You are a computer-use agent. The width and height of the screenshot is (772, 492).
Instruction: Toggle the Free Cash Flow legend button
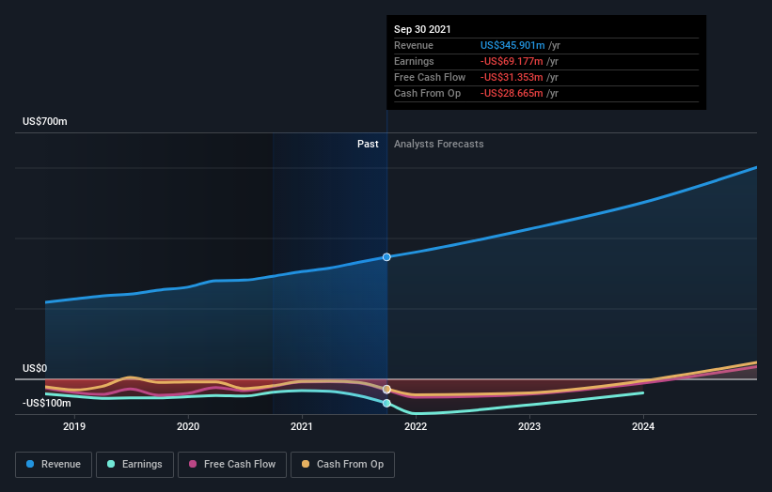[x=232, y=465]
